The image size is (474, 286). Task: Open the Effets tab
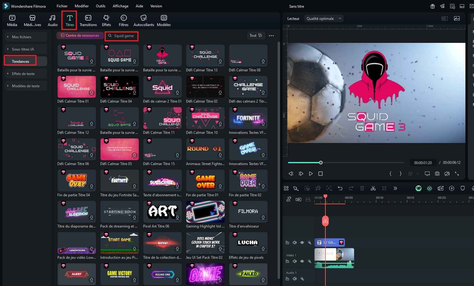click(x=106, y=21)
